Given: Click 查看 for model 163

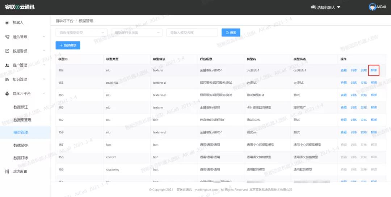Looking at the screenshot, I should 344,108.
